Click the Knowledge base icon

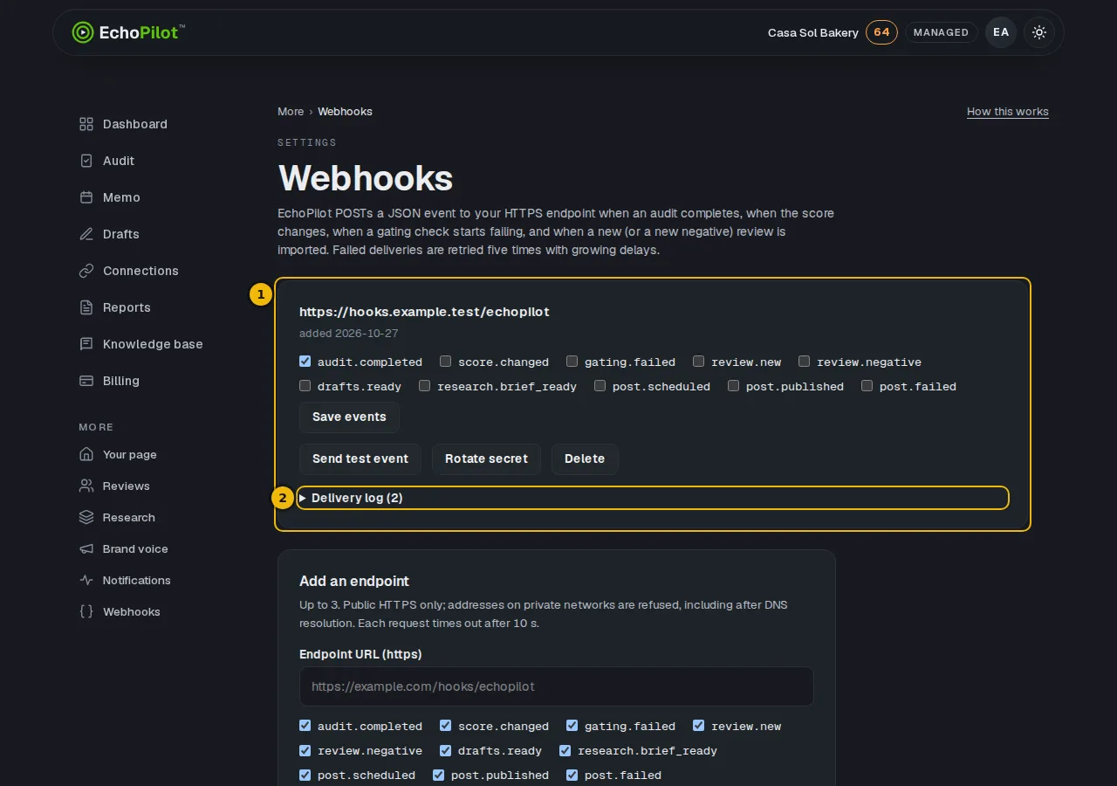pyautogui.click(x=86, y=344)
